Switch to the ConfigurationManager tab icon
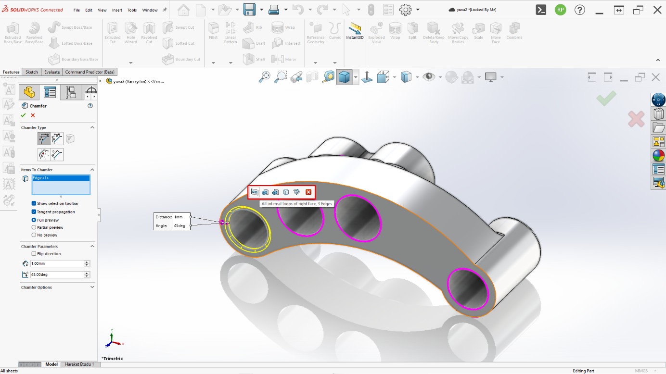Viewport: 666px width, 374px height. point(71,92)
